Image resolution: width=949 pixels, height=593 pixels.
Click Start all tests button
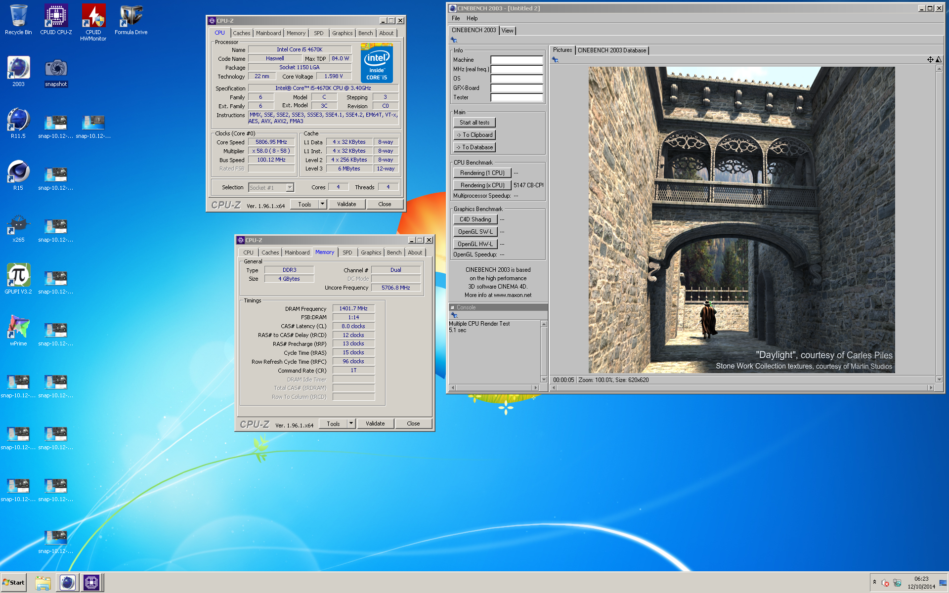point(474,123)
